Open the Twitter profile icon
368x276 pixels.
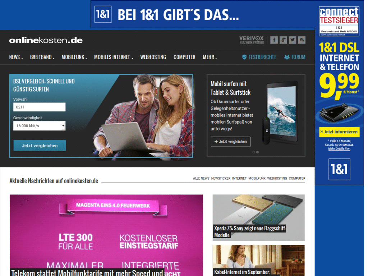(293, 40)
